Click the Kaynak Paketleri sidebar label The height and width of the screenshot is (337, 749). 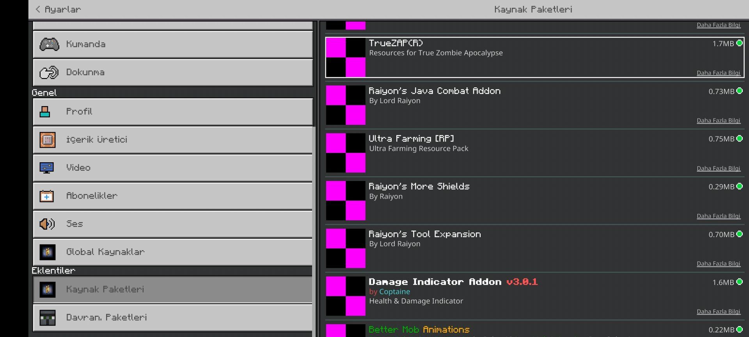[105, 289]
